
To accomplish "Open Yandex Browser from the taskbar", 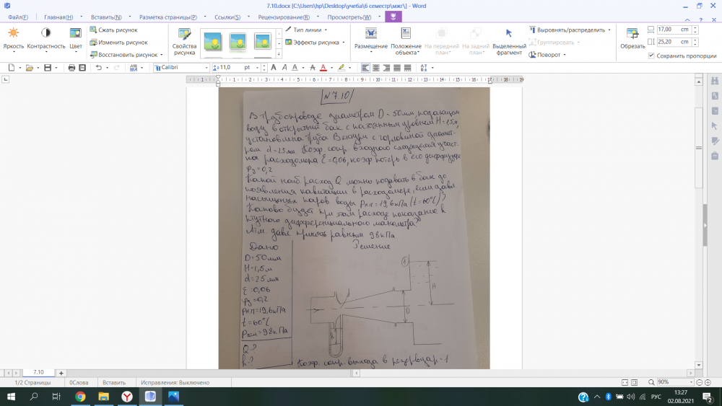I will 126,397.
